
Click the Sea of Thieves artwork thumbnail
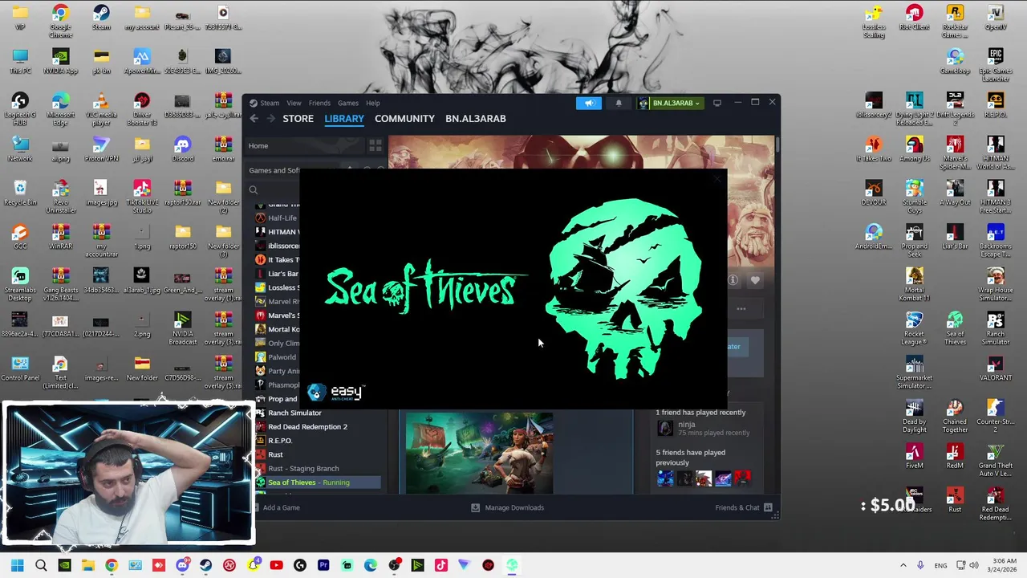479,452
